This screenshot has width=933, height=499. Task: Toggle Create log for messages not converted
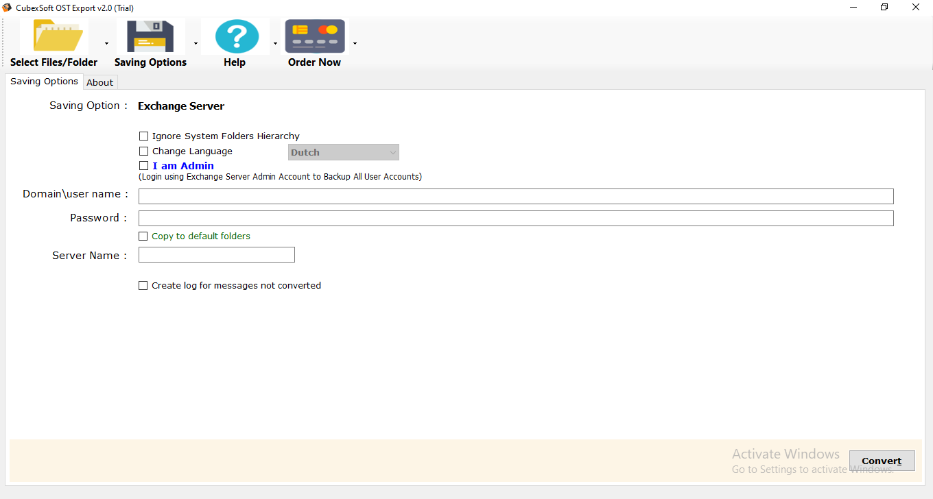pos(143,286)
